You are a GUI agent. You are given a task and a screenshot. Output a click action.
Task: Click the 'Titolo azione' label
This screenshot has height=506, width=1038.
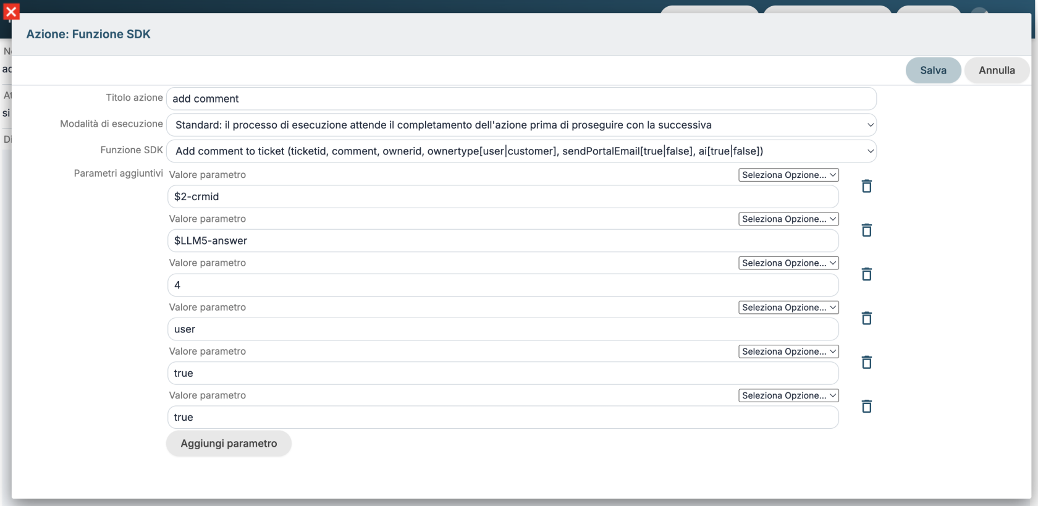[134, 98]
